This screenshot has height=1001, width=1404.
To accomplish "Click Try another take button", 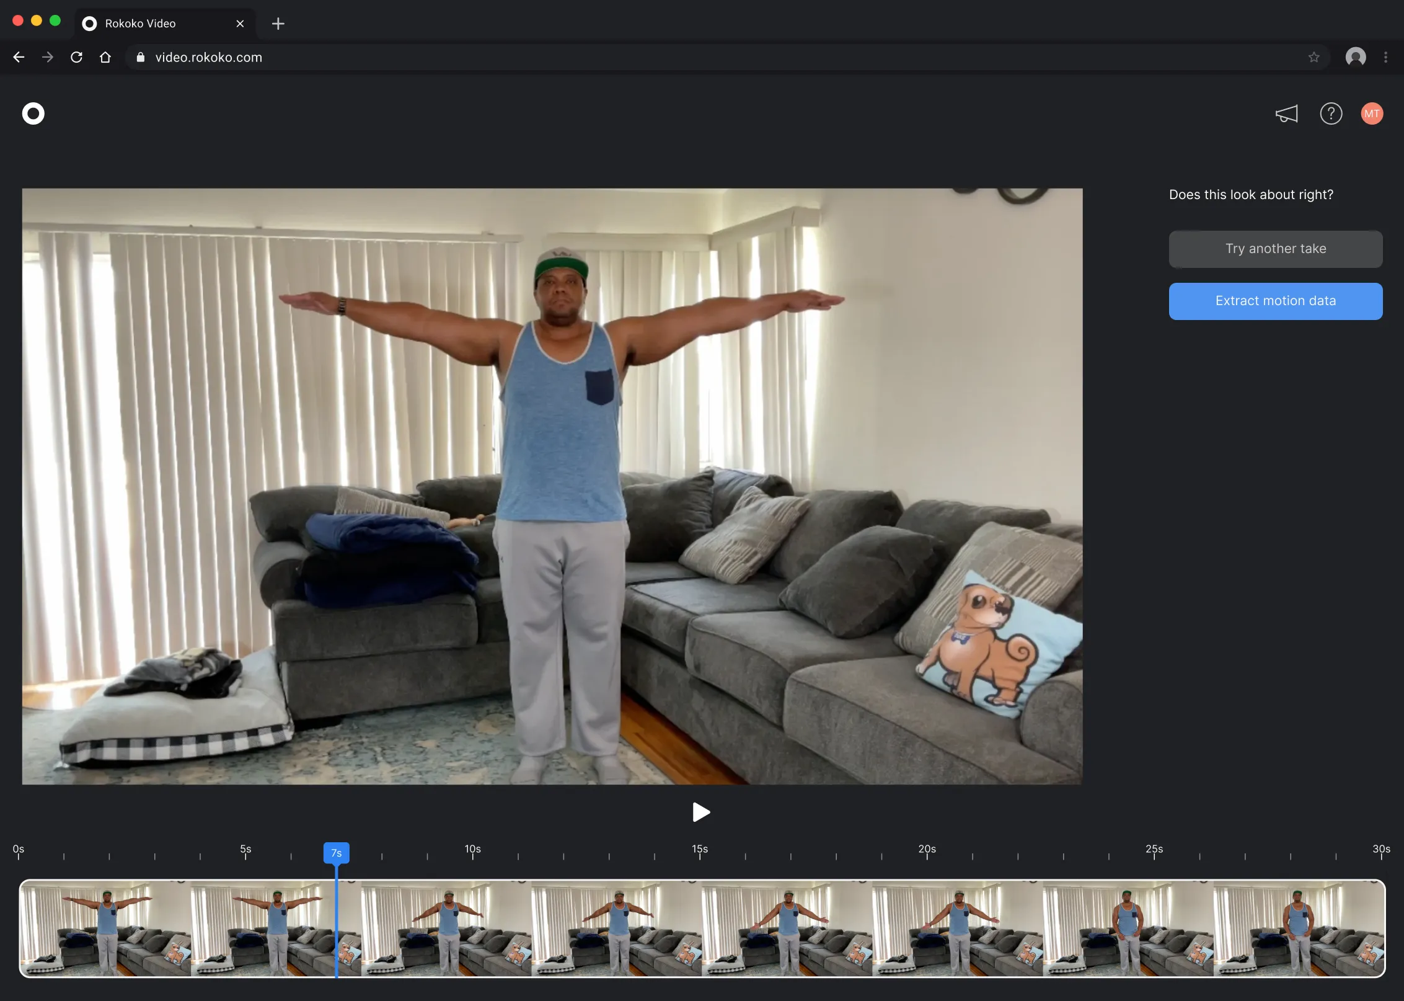I will click(1276, 249).
